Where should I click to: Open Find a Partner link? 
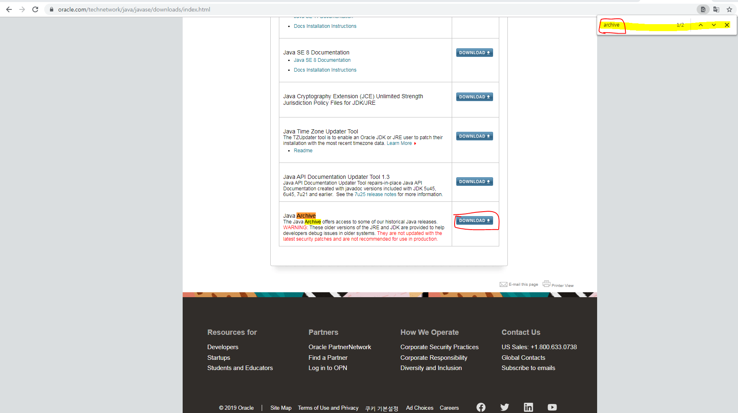point(328,358)
